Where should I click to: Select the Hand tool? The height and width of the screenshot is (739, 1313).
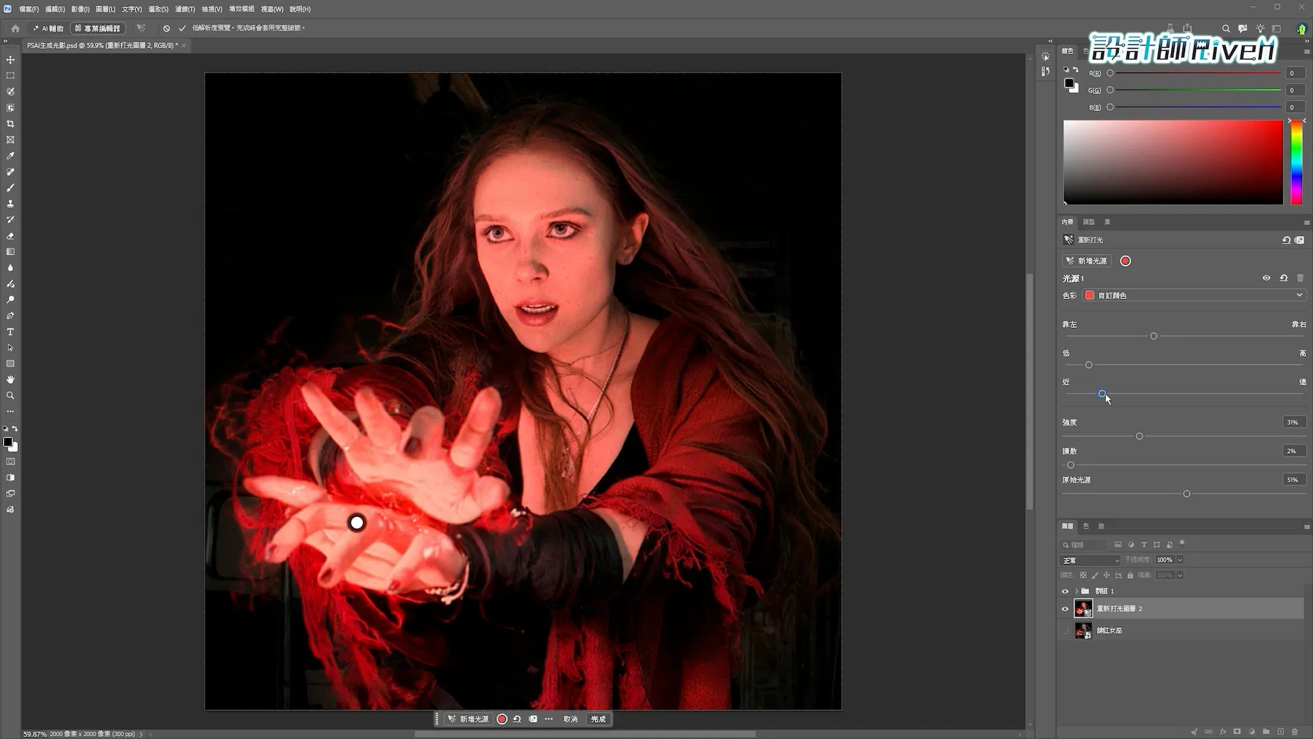[10, 380]
